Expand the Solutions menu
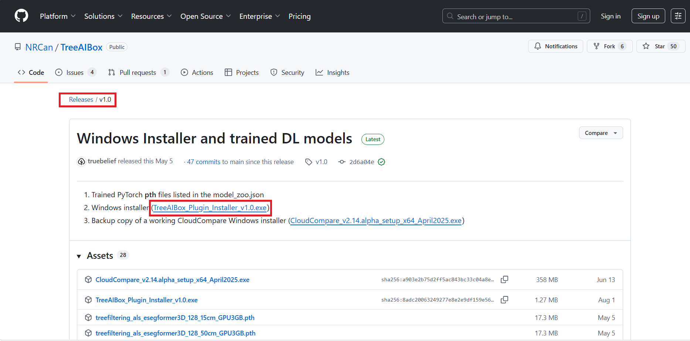 coord(103,16)
